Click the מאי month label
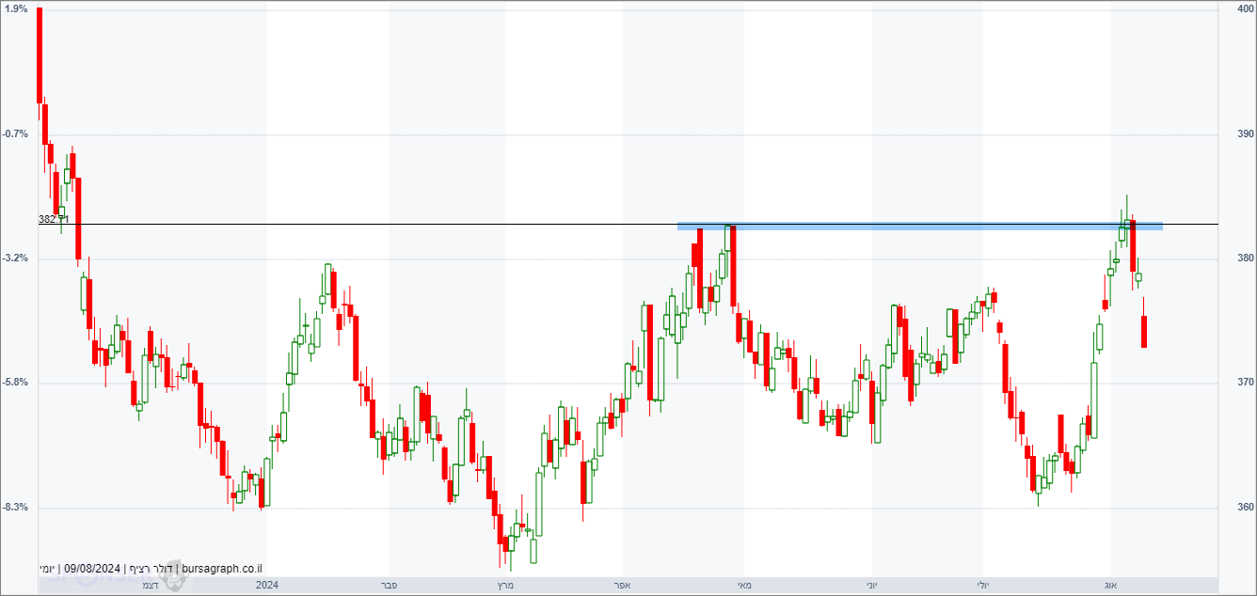Image resolution: width=1257 pixels, height=596 pixels. pyautogui.click(x=744, y=586)
